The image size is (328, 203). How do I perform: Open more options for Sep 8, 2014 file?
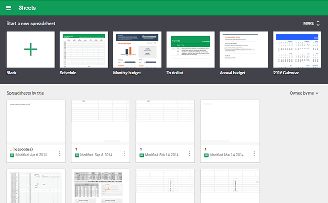coord(125,154)
